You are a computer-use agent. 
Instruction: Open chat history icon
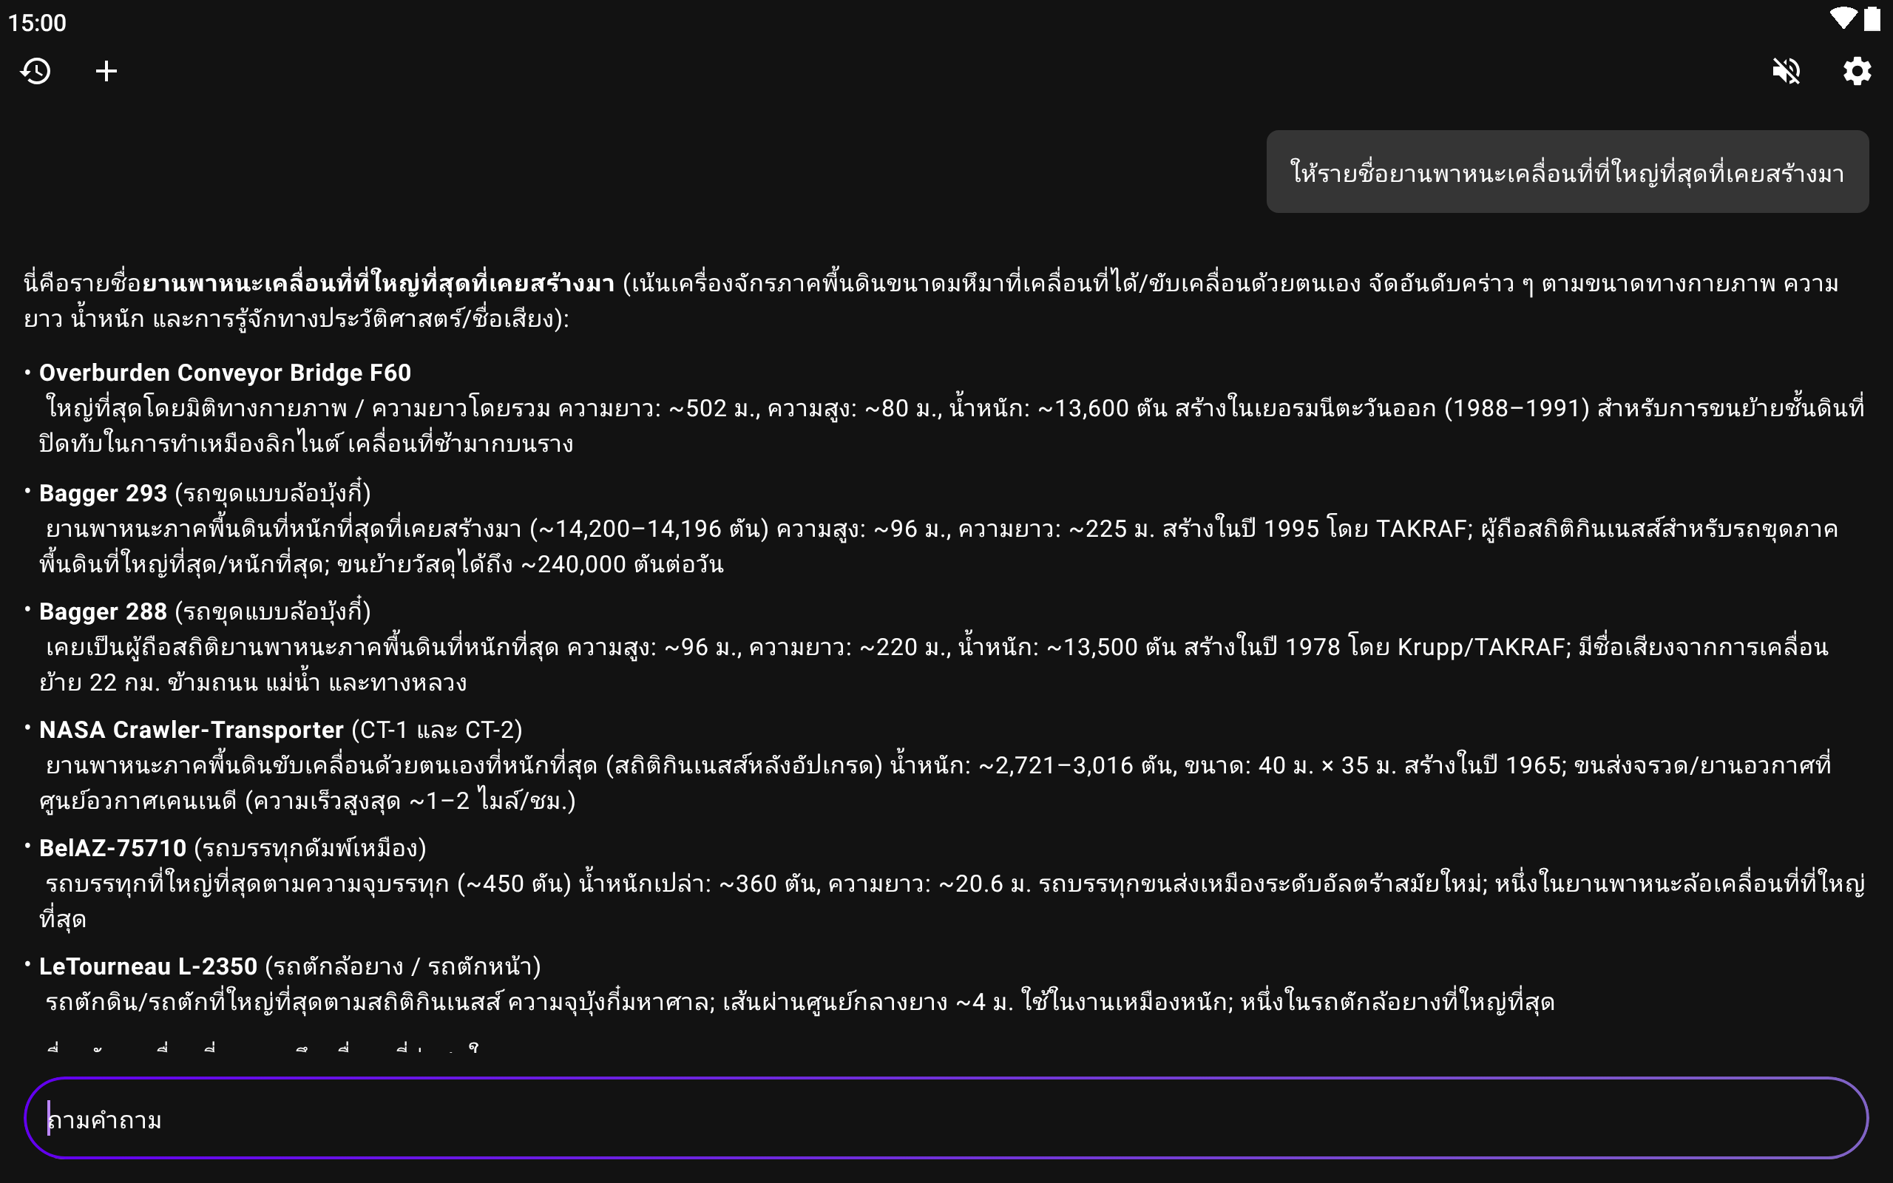(x=36, y=71)
